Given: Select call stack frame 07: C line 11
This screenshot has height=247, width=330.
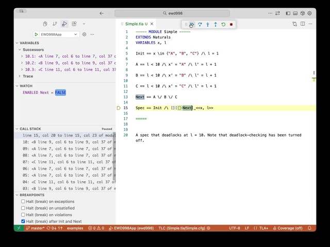Looking at the screenshot, I should pos(65,162).
